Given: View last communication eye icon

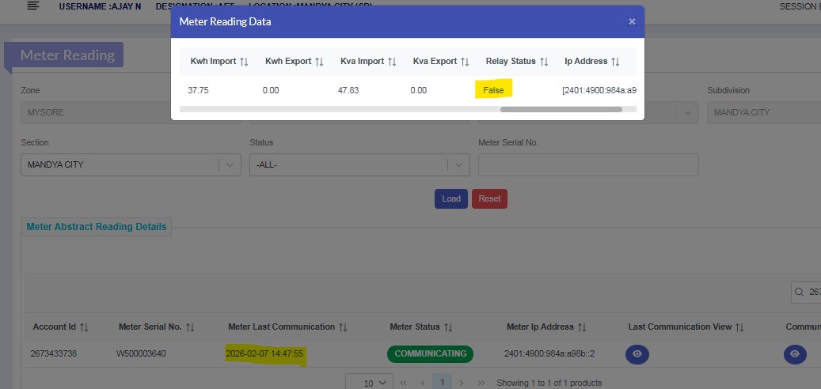Looking at the screenshot, I should 637,354.
